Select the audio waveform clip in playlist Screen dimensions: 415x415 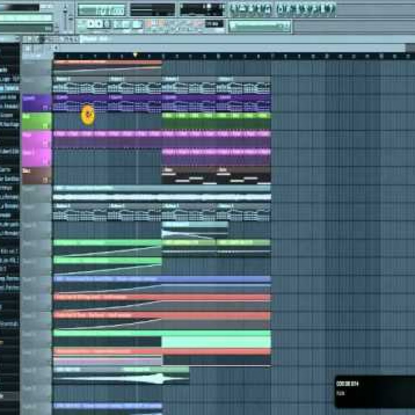(x=121, y=378)
